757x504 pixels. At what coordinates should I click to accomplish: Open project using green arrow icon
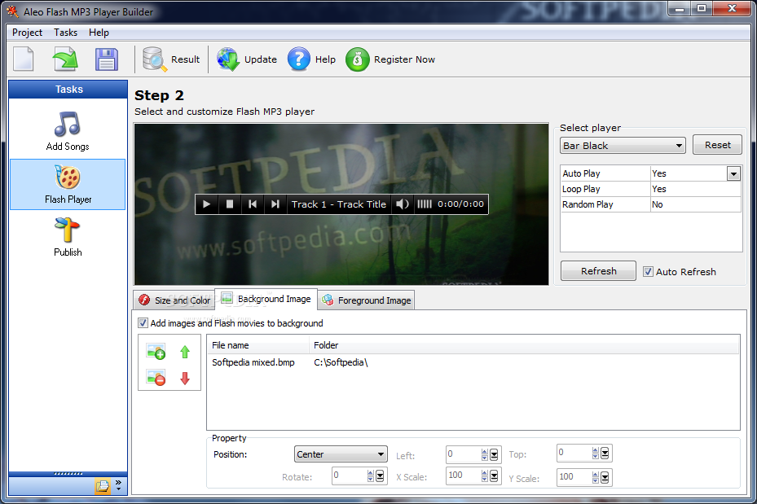point(65,59)
